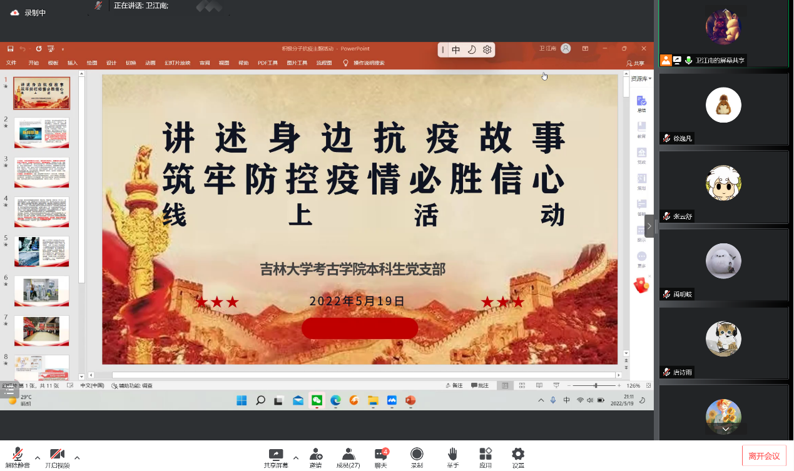Expand audio options arrow beside 解除静音
794x471 pixels.
coord(38,457)
